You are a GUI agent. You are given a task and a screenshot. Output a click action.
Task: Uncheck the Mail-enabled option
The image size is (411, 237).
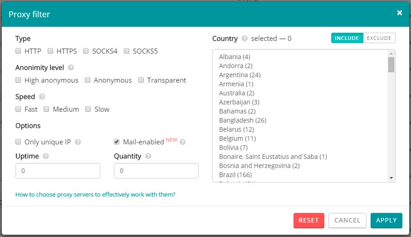point(117,142)
